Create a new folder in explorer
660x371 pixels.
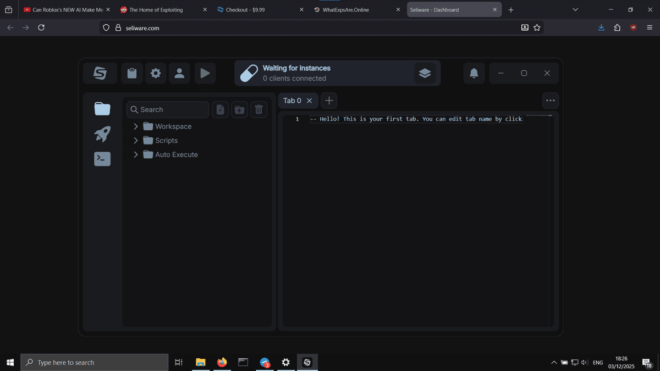[x=239, y=109]
